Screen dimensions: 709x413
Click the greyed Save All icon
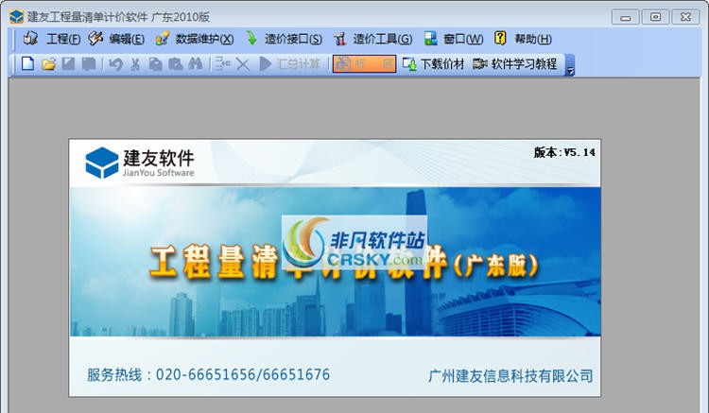[89, 63]
